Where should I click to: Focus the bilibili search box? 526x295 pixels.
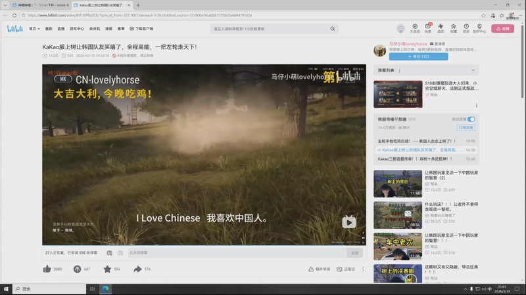pyautogui.click(x=270, y=29)
